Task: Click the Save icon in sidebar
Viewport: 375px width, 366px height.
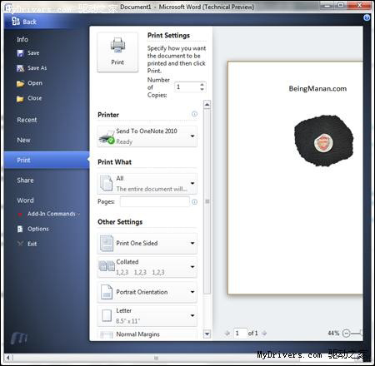Action: tap(20, 53)
